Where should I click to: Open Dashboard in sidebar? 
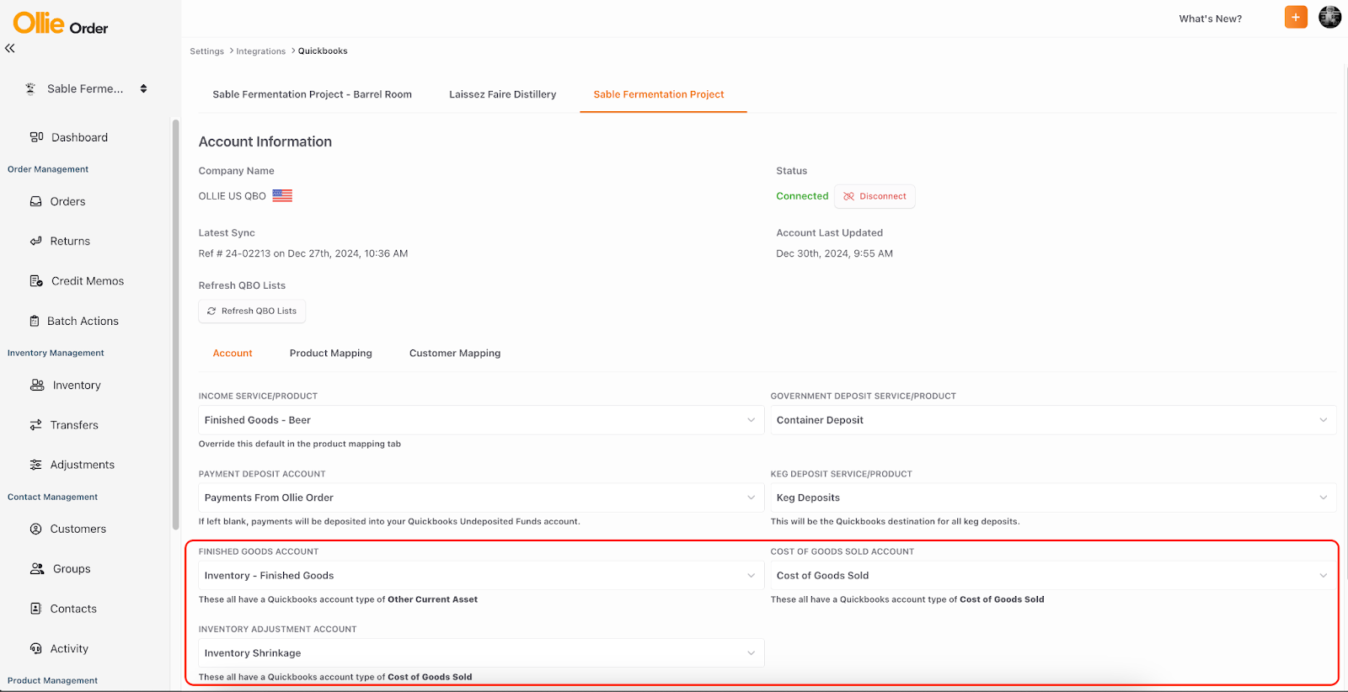coord(79,137)
